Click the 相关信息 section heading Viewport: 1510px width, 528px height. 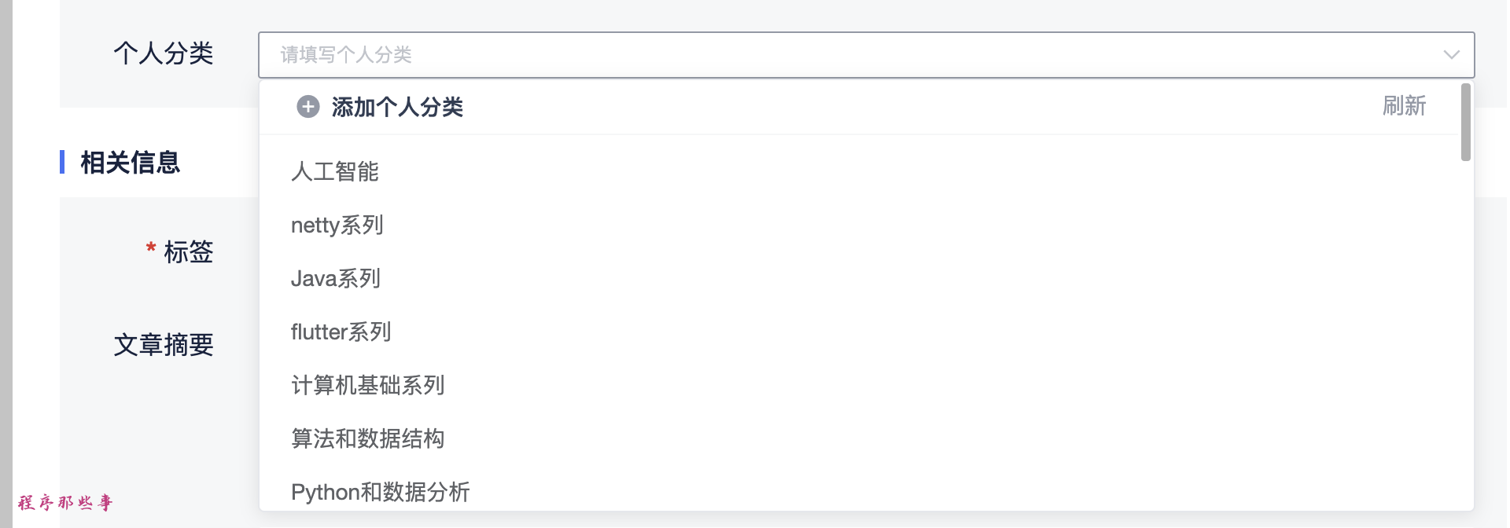click(x=131, y=163)
